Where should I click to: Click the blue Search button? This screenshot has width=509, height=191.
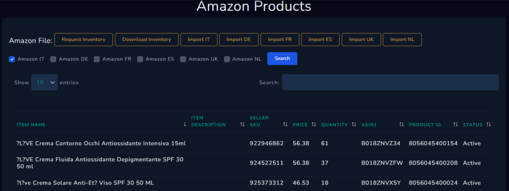click(x=282, y=59)
